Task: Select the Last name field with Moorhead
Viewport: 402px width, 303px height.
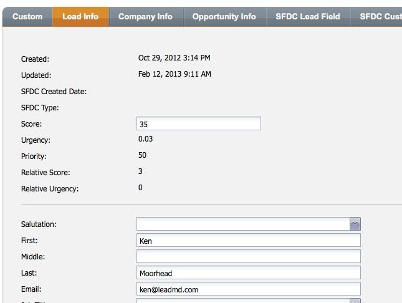Action: [x=248, y=273]
